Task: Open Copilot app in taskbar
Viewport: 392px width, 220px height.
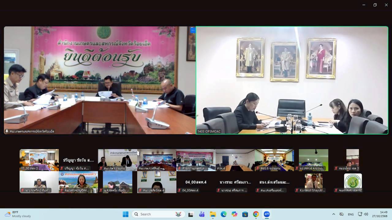Action: tap(234, 214)
